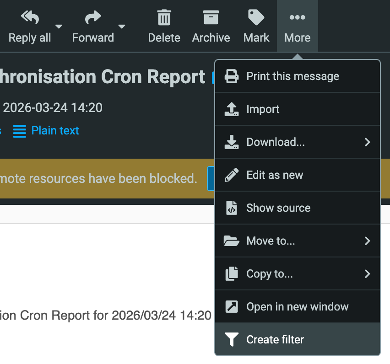Open the Forward options dropdown arrow
The width and height of the screenshot is (390, 364).
(122, 26)
